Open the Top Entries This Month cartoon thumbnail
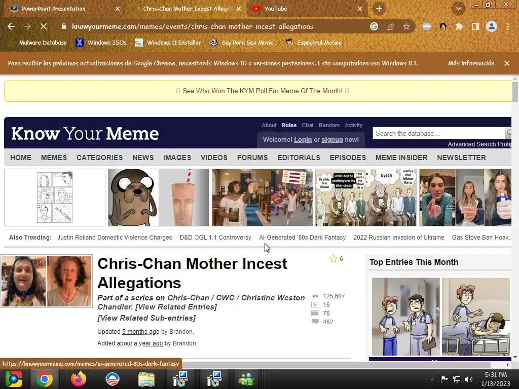Viewport: 519px width, 389px height. tap(440, 317)
